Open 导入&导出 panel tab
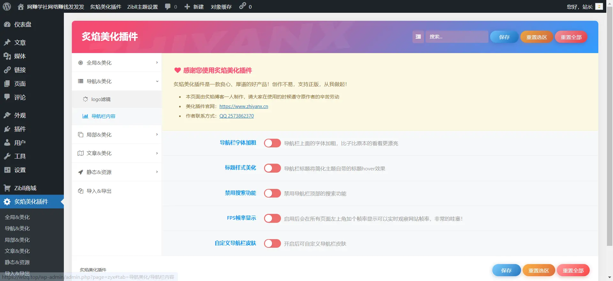 117,191
